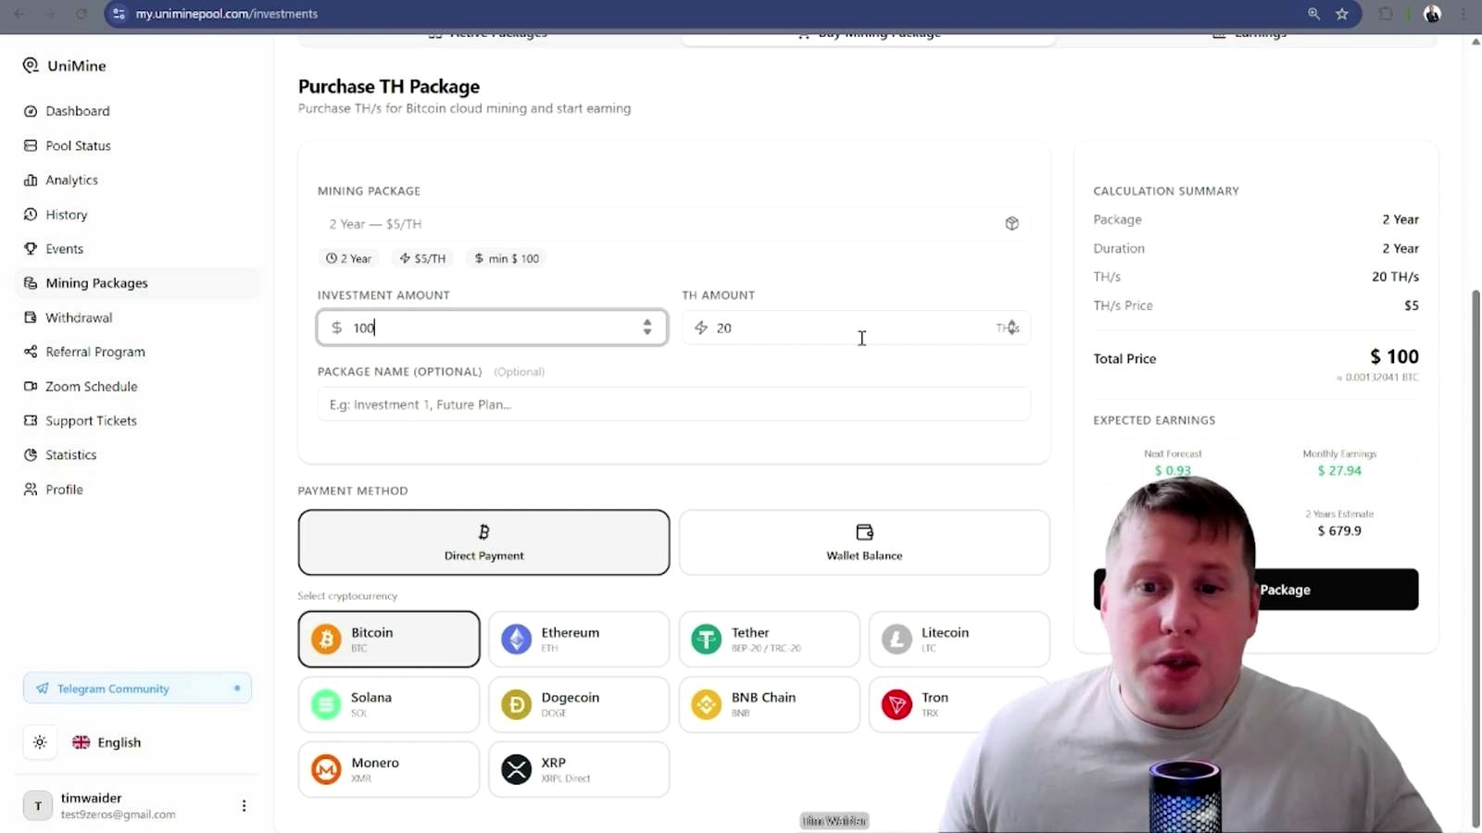Open Zoom Schedule via its camera icon
Image resolution: width=1482 pixels, height=833 pixels.
point(31,386)
